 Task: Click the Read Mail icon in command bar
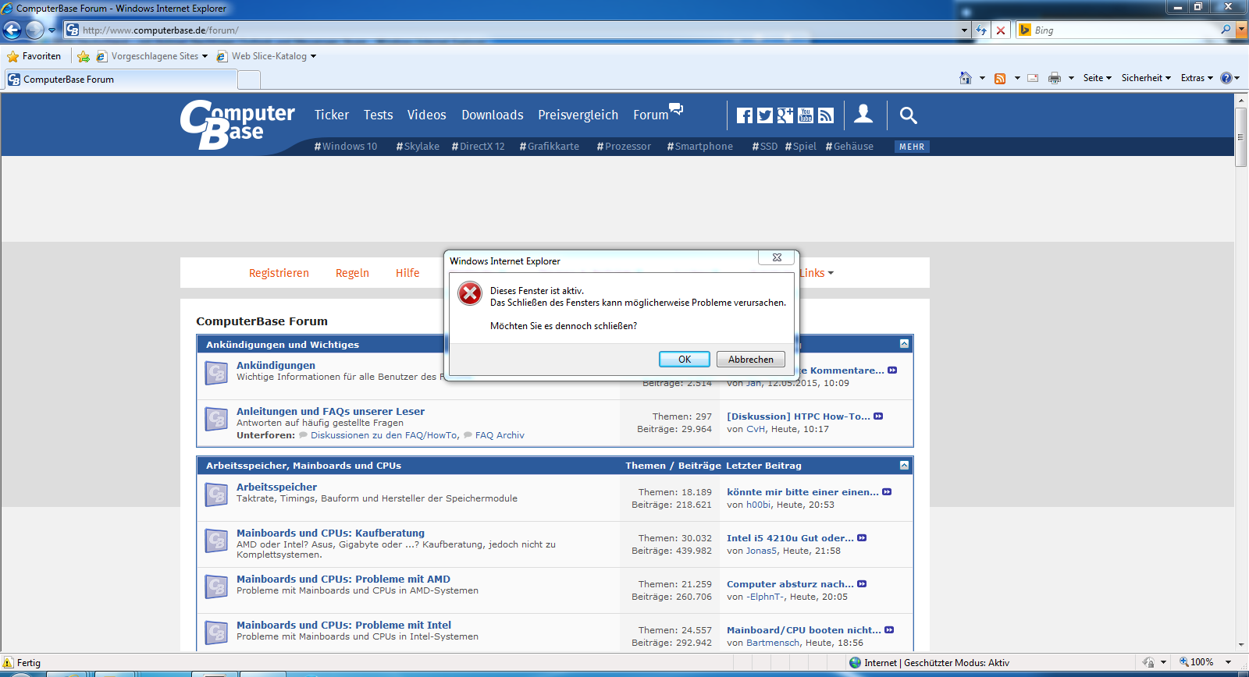coord(1033,78)
